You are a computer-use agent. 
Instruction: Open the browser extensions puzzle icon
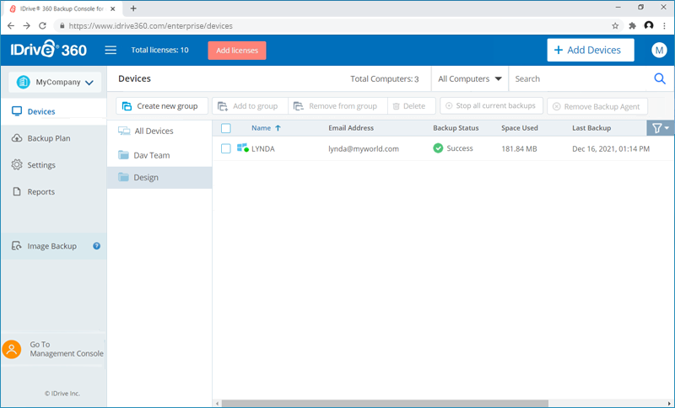pos(632,26)
